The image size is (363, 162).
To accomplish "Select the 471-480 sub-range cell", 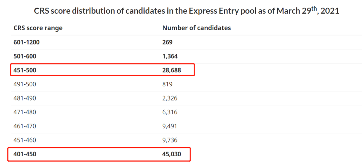I will (x=25, y=112).
